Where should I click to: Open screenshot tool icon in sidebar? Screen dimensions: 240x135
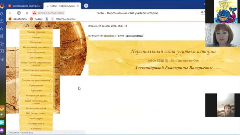[2, 58]
